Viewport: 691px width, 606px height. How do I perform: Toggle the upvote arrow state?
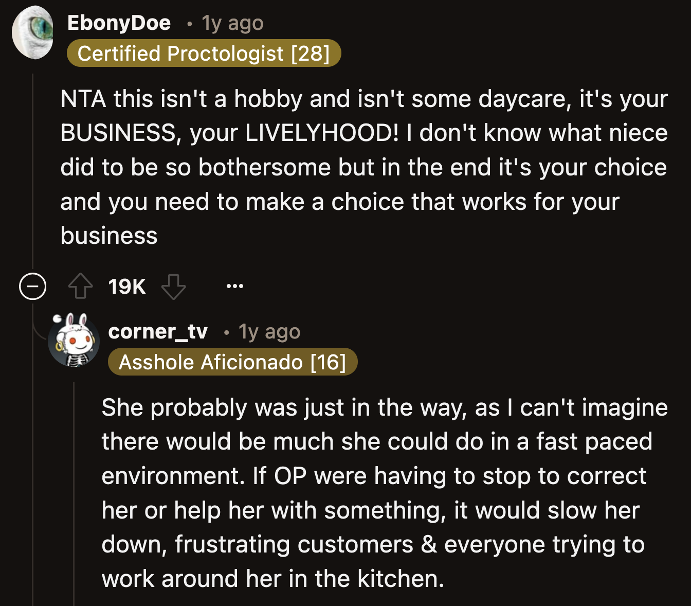coord(80,287)
